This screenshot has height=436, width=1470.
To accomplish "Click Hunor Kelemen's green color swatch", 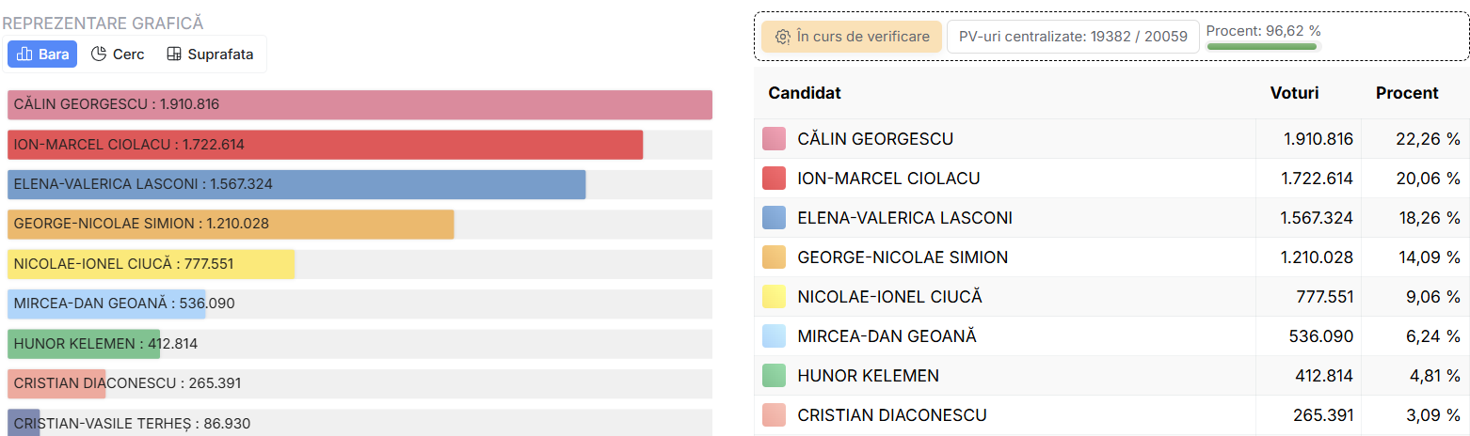I will [774, 376].
